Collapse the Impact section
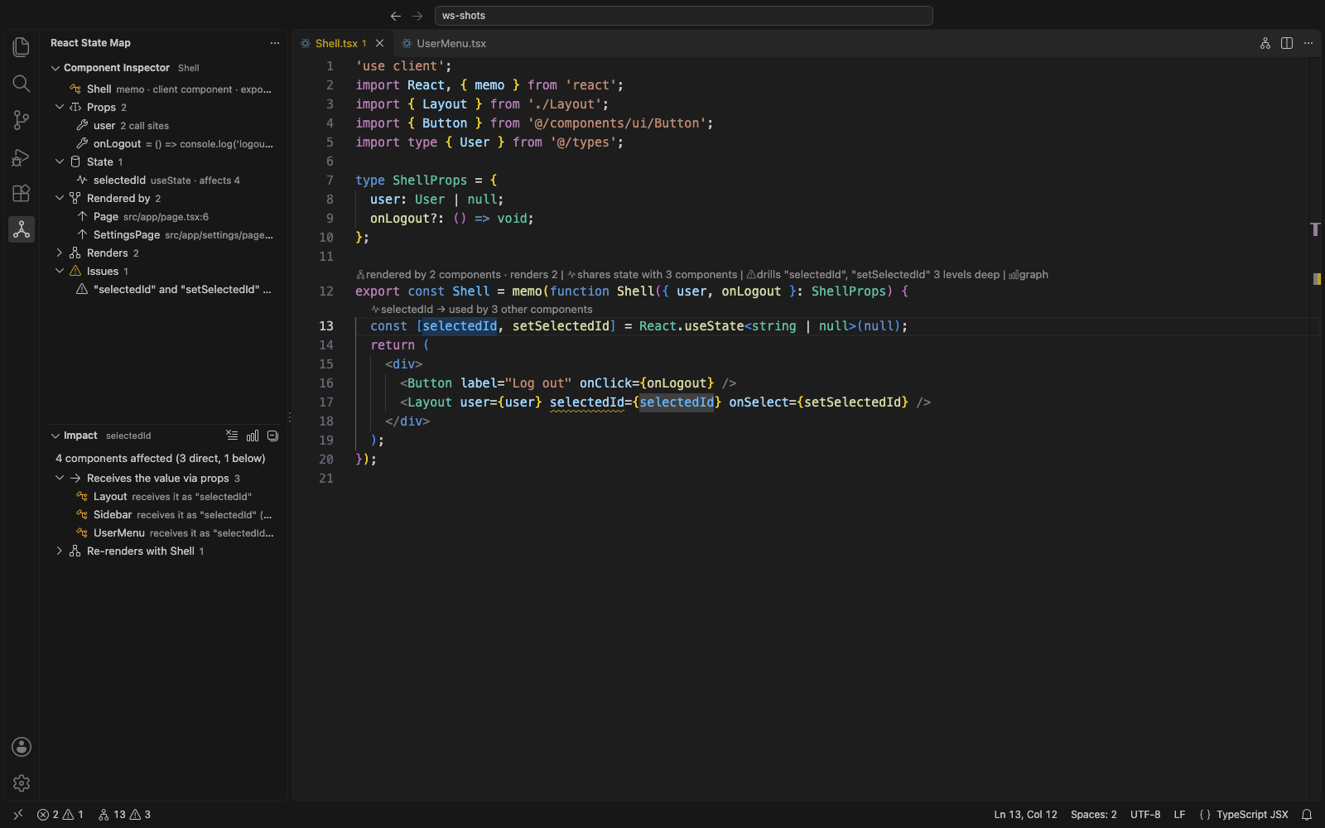Screen dimensions: 1325x828 (x=55, y=436)
